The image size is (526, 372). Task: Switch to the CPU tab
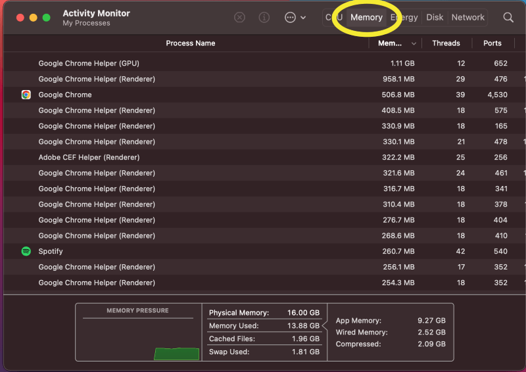334,17
